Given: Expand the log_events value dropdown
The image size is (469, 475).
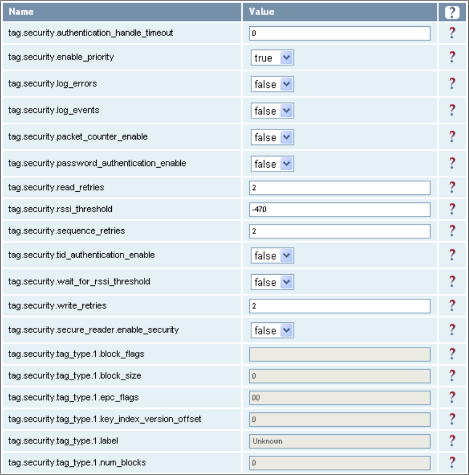Looking at the screenshot, I should pyautogui.click(x=272, y=110).
